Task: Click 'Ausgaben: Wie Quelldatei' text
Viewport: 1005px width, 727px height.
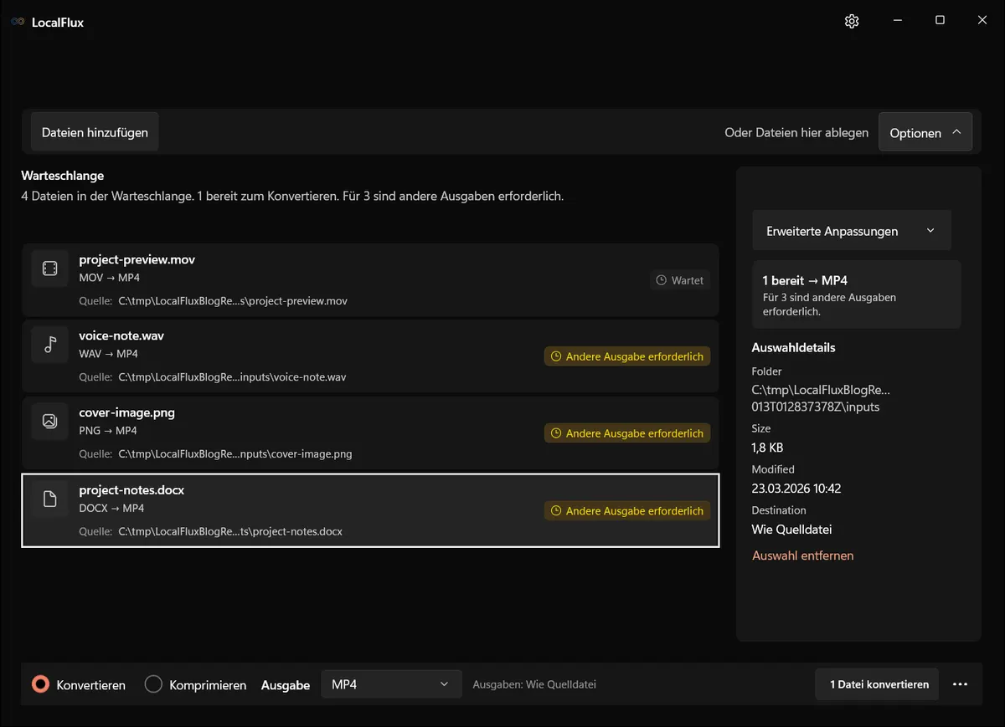Action: pyautogui.click(x=534, y=684)
